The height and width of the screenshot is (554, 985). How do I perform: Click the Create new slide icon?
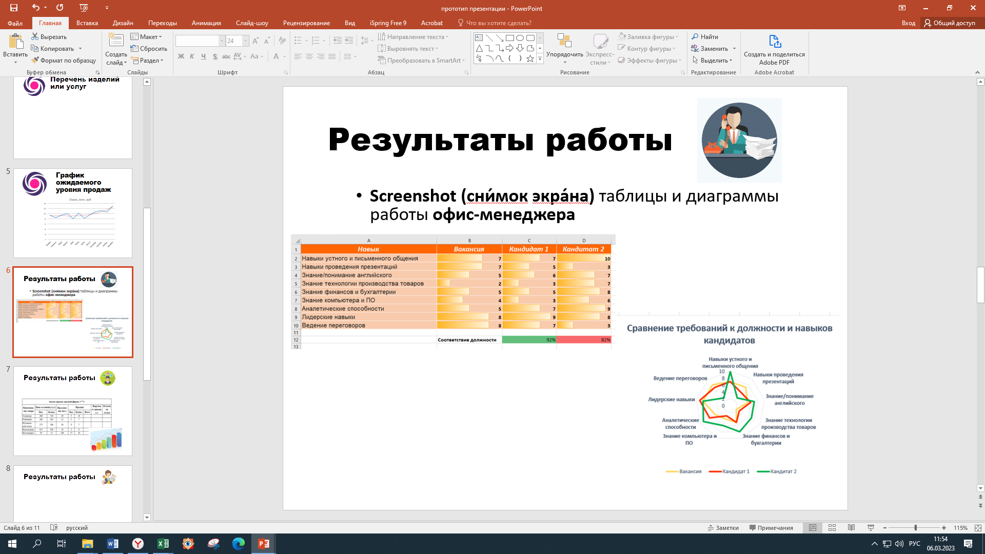pos(116,41)
